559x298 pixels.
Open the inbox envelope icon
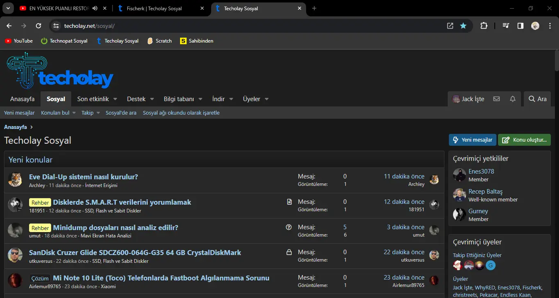pyautogui.click(x=496, y=99)
